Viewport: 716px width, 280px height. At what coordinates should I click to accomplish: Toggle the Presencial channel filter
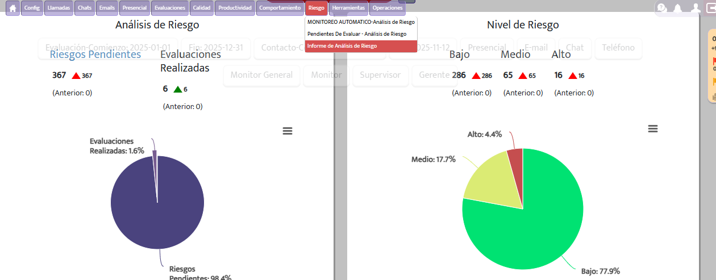pos(487,48)
